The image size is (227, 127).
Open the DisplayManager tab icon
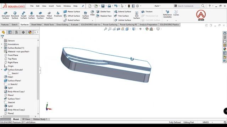30,32
